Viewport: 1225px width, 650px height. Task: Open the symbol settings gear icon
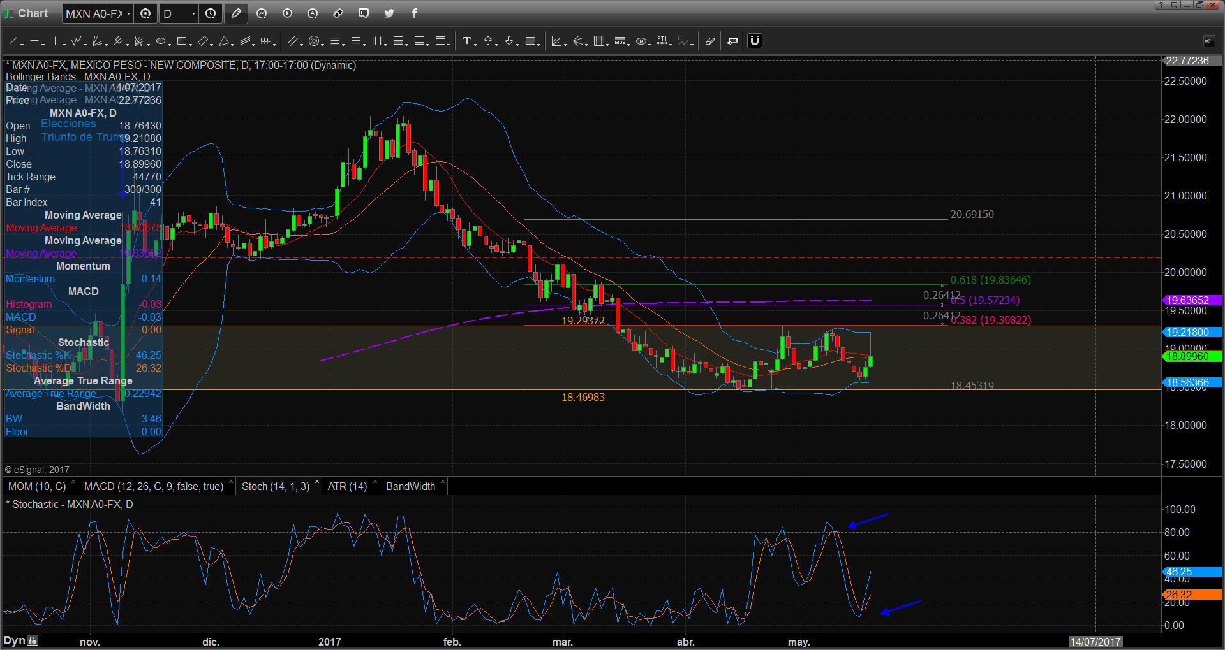point(145,13)
